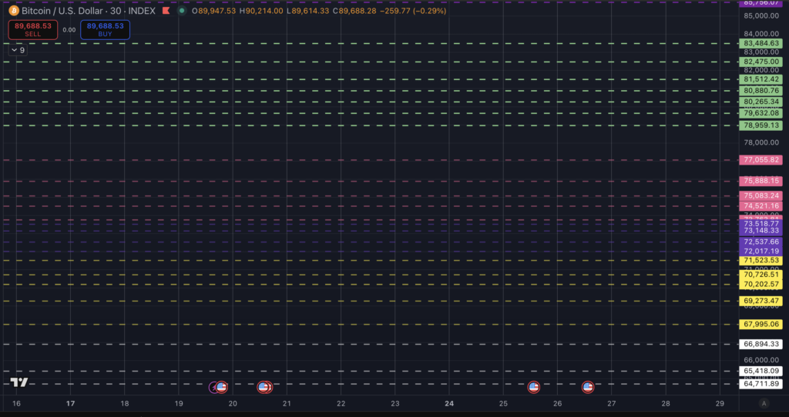
Task: Open the US flag event between 26 and 27
Action: click(588, 387)
